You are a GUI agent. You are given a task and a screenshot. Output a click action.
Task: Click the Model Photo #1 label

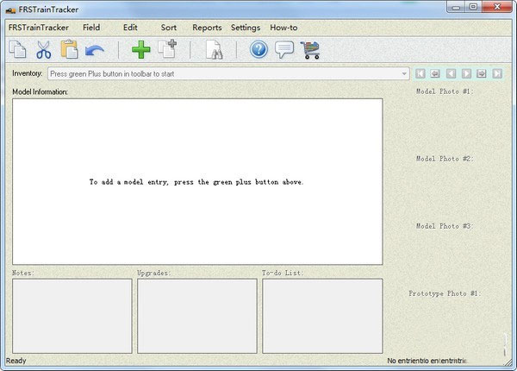click(x=444, y=91)
